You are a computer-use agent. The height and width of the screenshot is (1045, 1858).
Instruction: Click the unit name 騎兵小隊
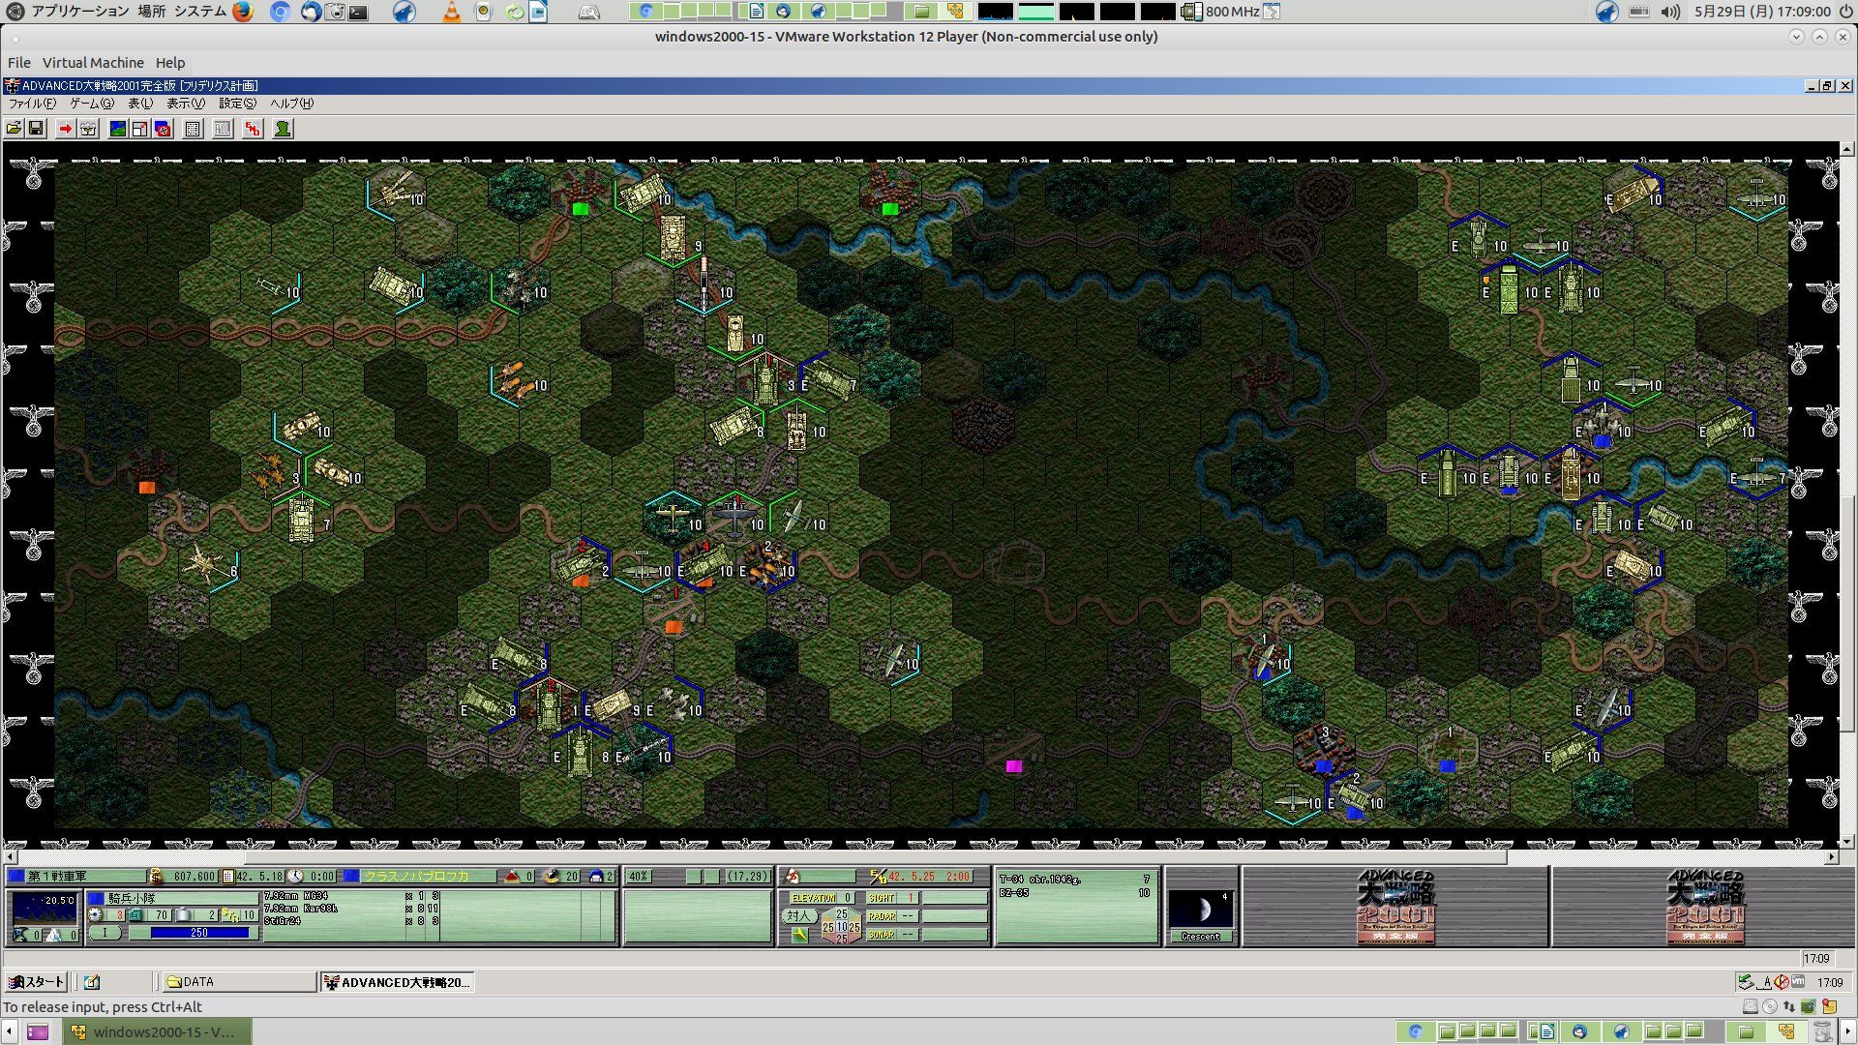click(x=132, y=899)
